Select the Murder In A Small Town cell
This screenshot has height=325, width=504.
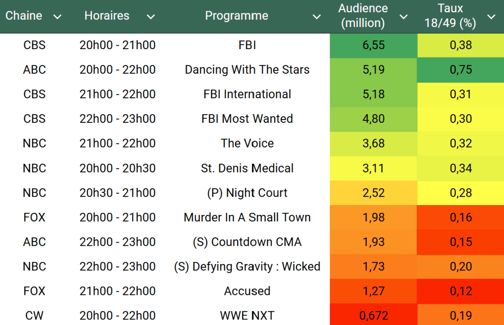pos(247,217)
